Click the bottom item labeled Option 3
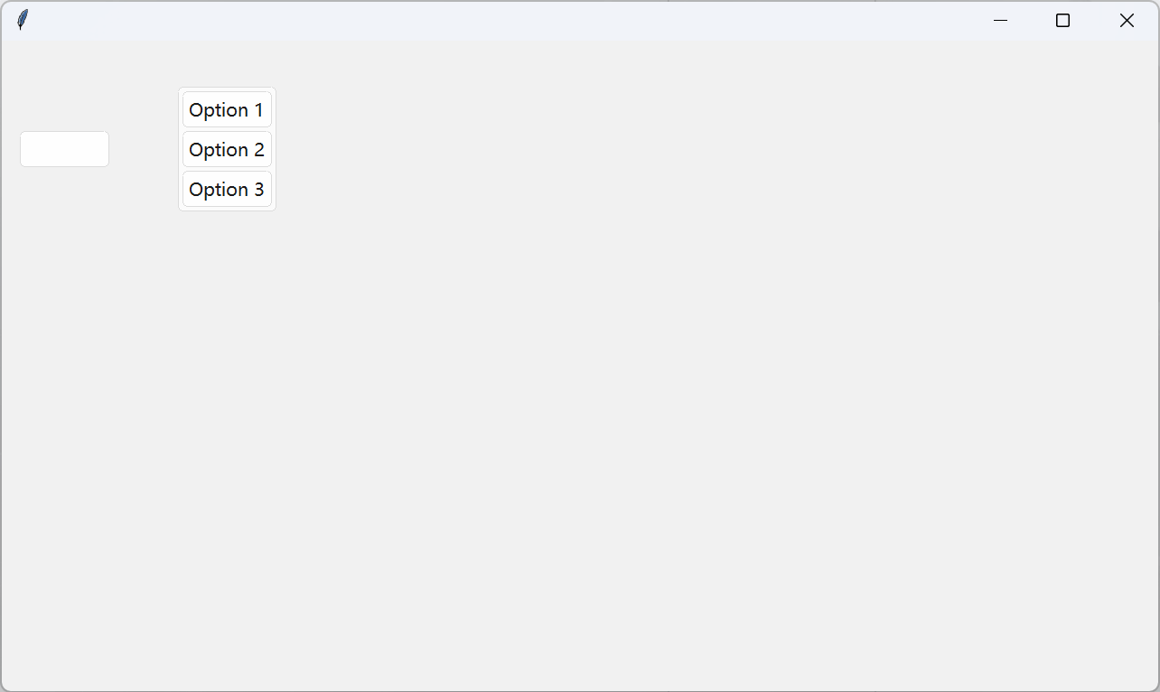The image size is (1160, 692). coord(227,189)
